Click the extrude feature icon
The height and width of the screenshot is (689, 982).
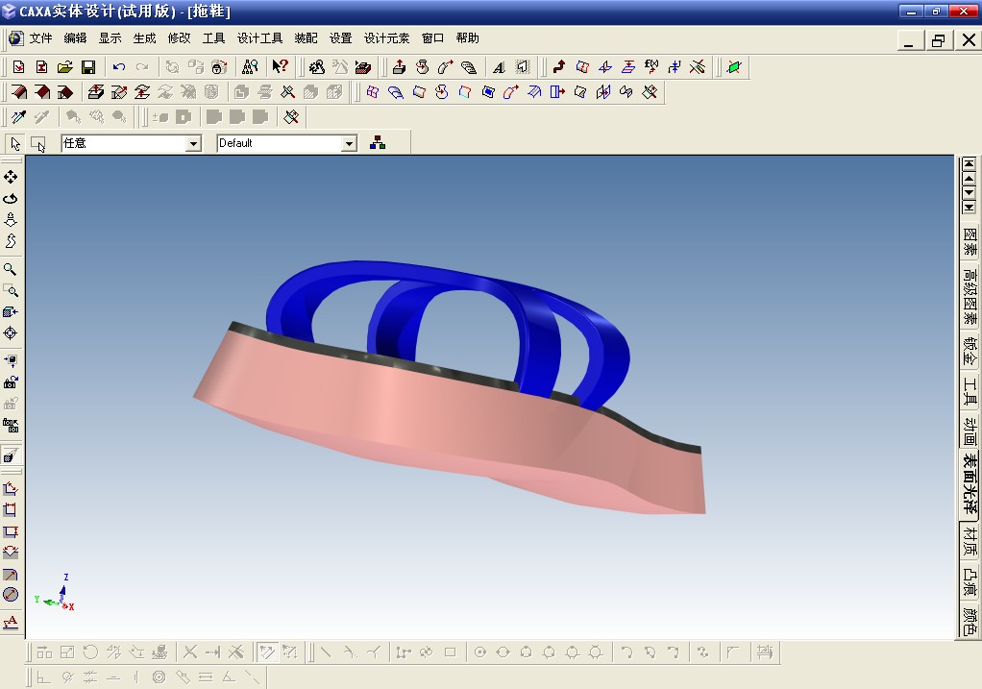399,67
